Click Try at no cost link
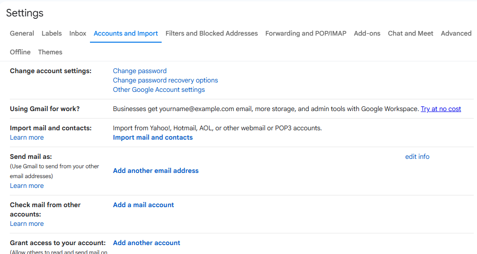The image size is (477, 254). [x=441, y=109]
